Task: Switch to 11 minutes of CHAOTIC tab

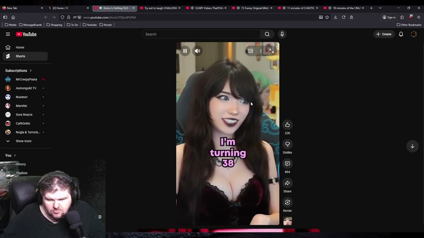Action: point(298,8)
